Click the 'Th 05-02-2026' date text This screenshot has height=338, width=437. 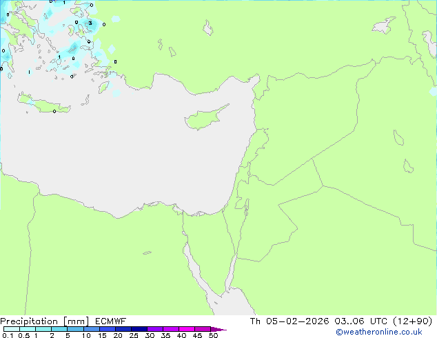[x=289, y=321]
